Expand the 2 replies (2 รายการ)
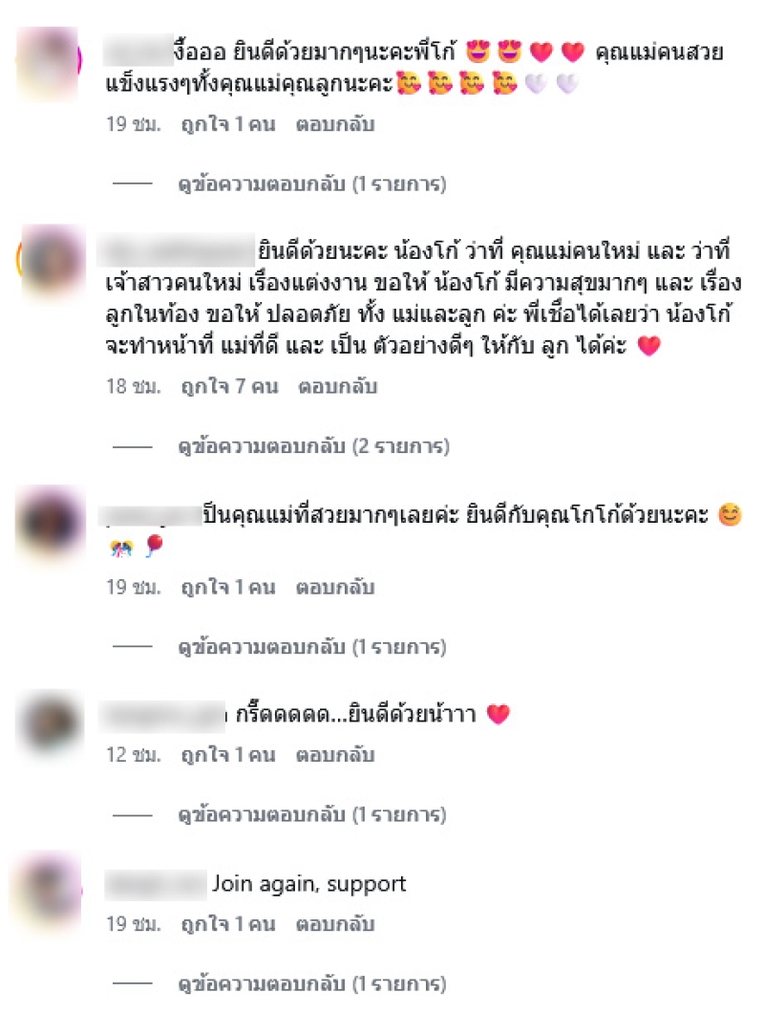The height and width of the screenshot is (1014, 764). [x=313, y=446]
